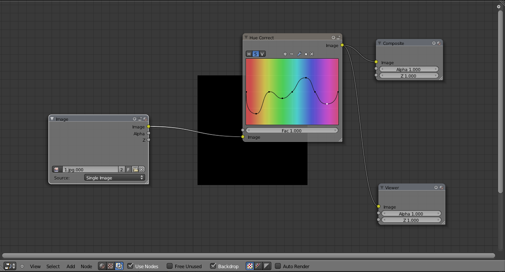This screenshot has height=272, width=505.
Task: Select color and alpha backdrop channel button
Action: coord(250,266)
